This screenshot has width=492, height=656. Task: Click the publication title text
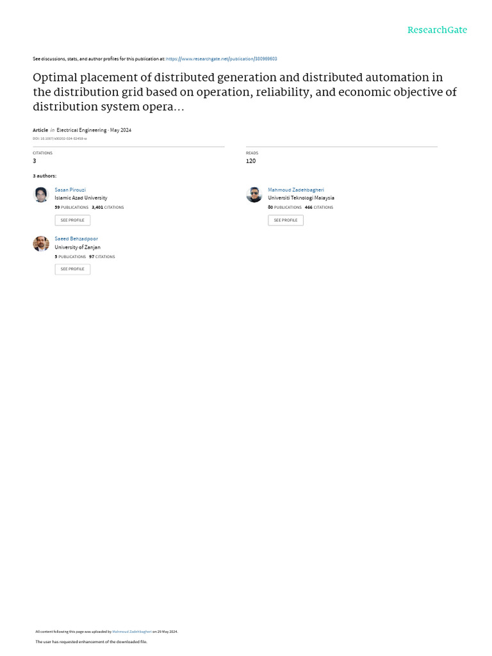[x=245, y=92]
